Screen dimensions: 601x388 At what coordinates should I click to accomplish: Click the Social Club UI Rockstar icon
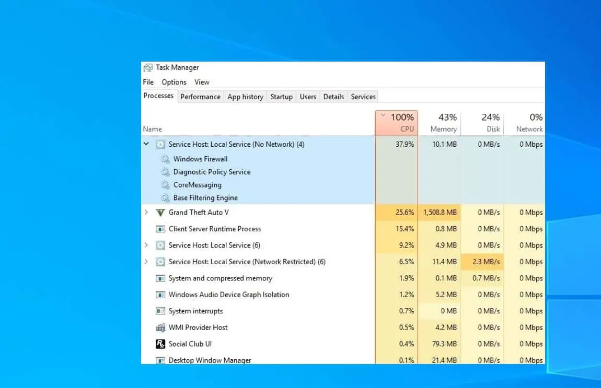(x=160, y=344)
